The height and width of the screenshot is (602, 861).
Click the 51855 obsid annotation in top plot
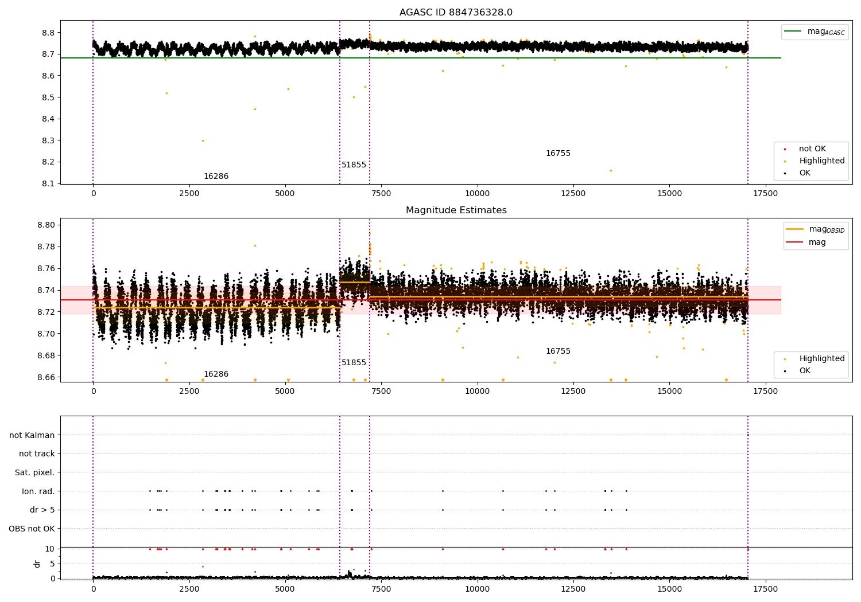pyautogui.click(x=354, y=165)
